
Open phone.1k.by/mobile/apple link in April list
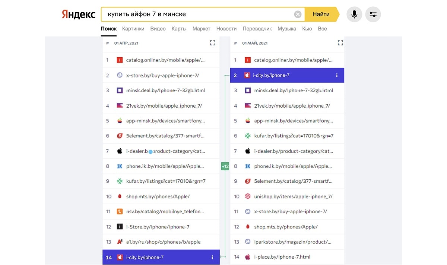tap(166, 166)
